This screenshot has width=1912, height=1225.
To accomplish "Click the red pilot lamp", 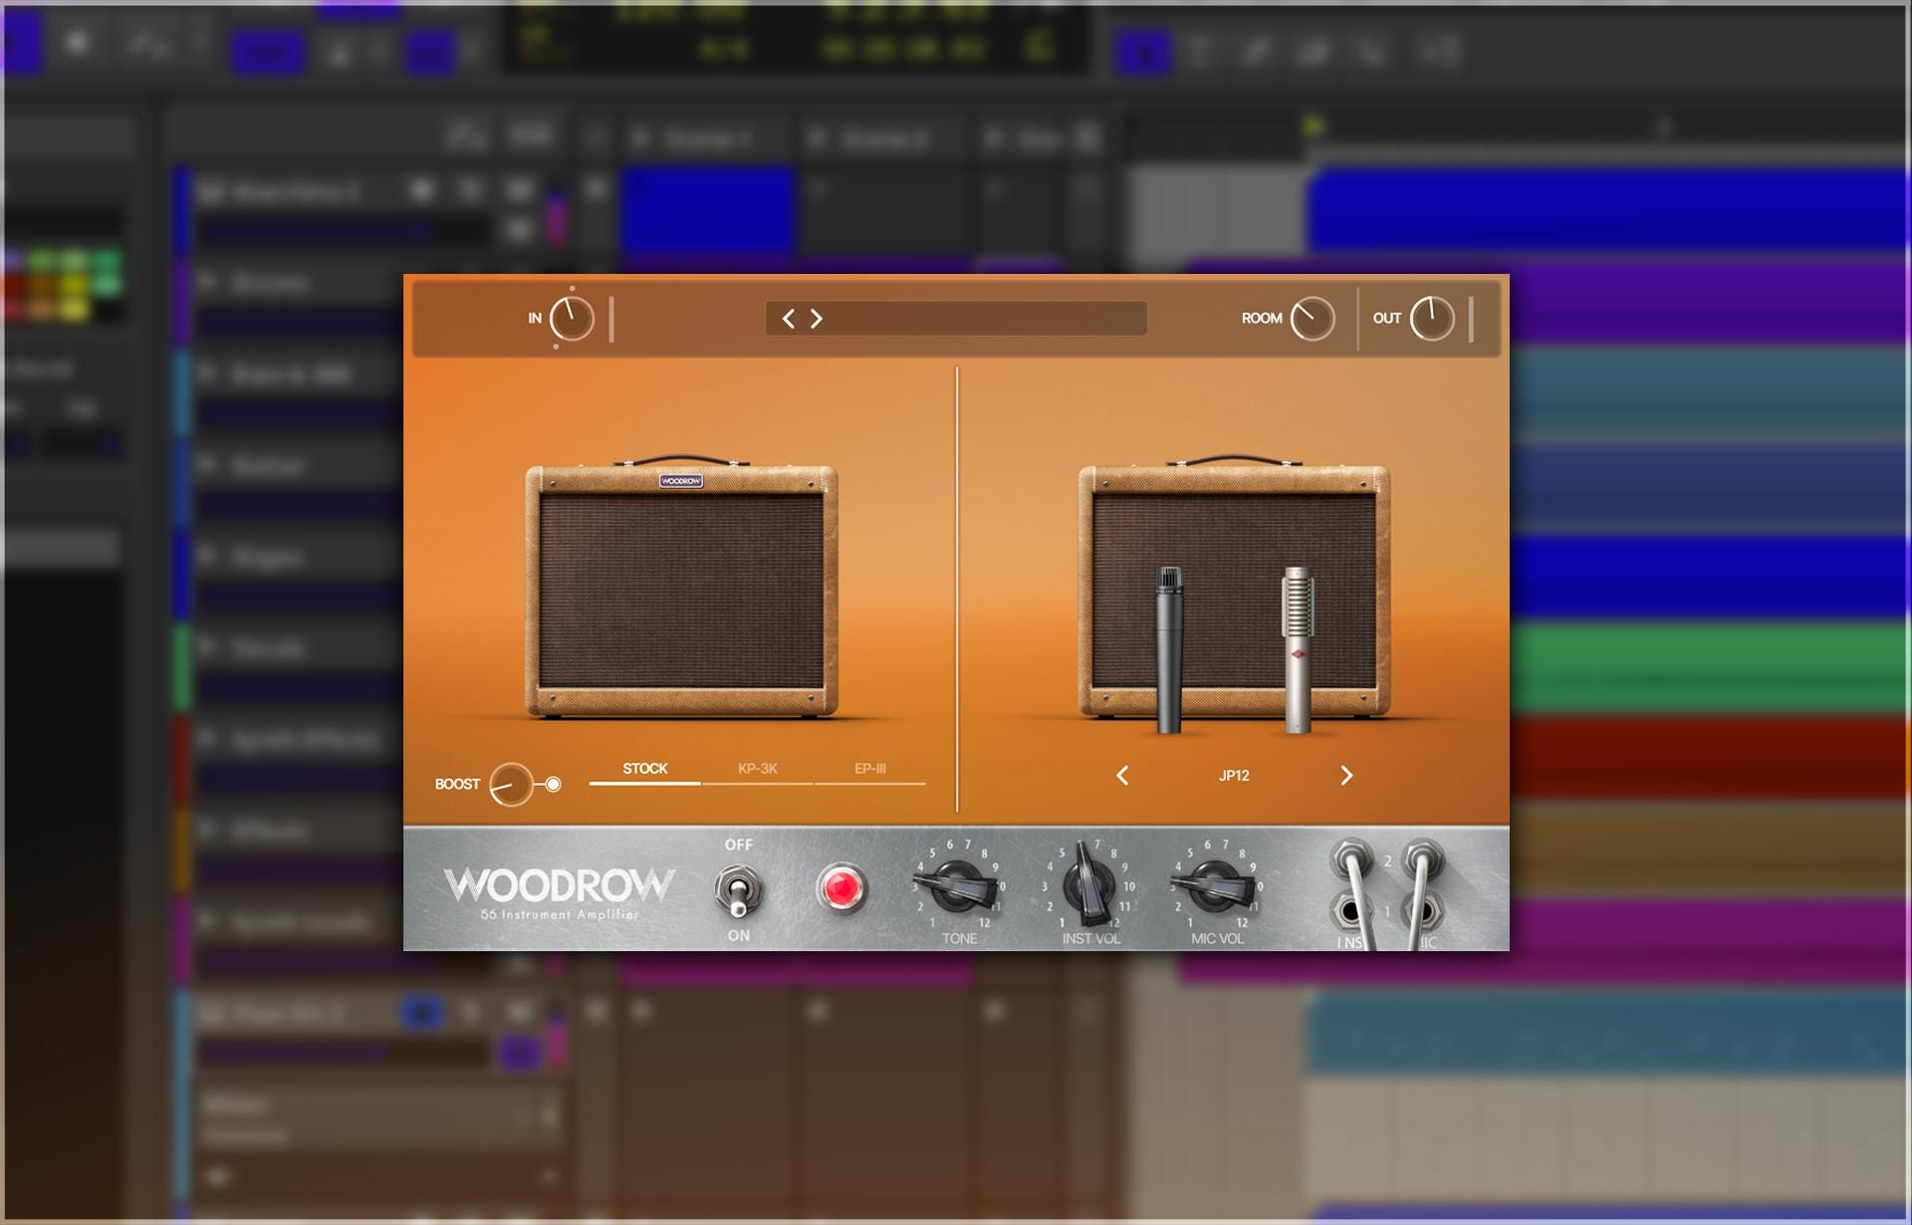I will click(841, 888).
